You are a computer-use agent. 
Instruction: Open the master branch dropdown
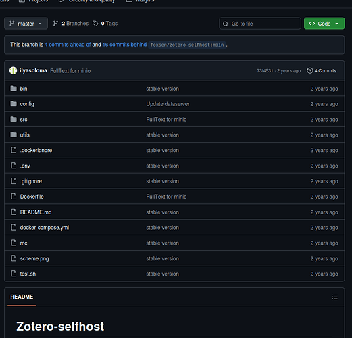(x=26, y=24)
